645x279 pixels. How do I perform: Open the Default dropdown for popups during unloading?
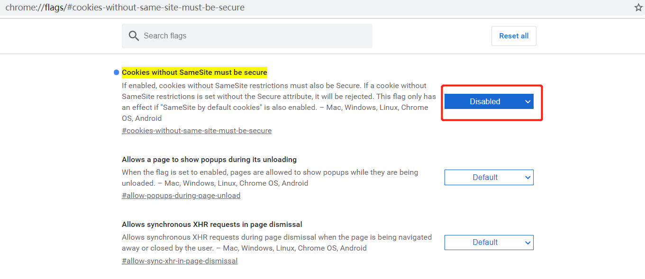[x=489, y=177]
